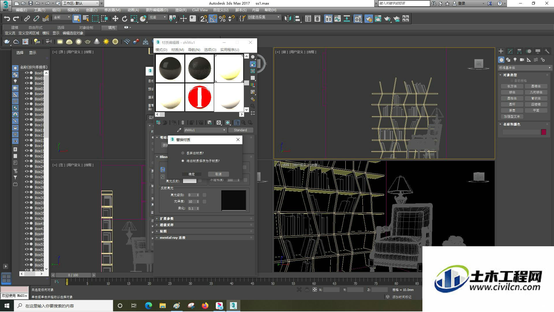554x312 pixels.
Task: Click the sun light icon
Action: pyautogui.click(x=106, y=42)
